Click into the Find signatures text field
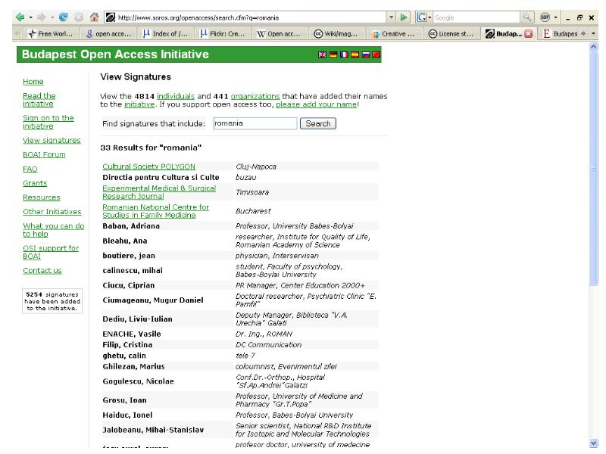This screenshot has height=454, width=606. (255, 123)
